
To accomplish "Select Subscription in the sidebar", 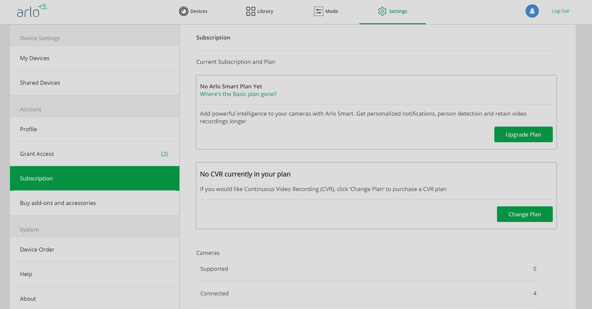I will [95, 178].
